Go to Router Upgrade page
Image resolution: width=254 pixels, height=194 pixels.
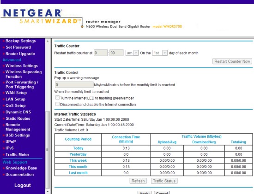click(x=20, y=54)
